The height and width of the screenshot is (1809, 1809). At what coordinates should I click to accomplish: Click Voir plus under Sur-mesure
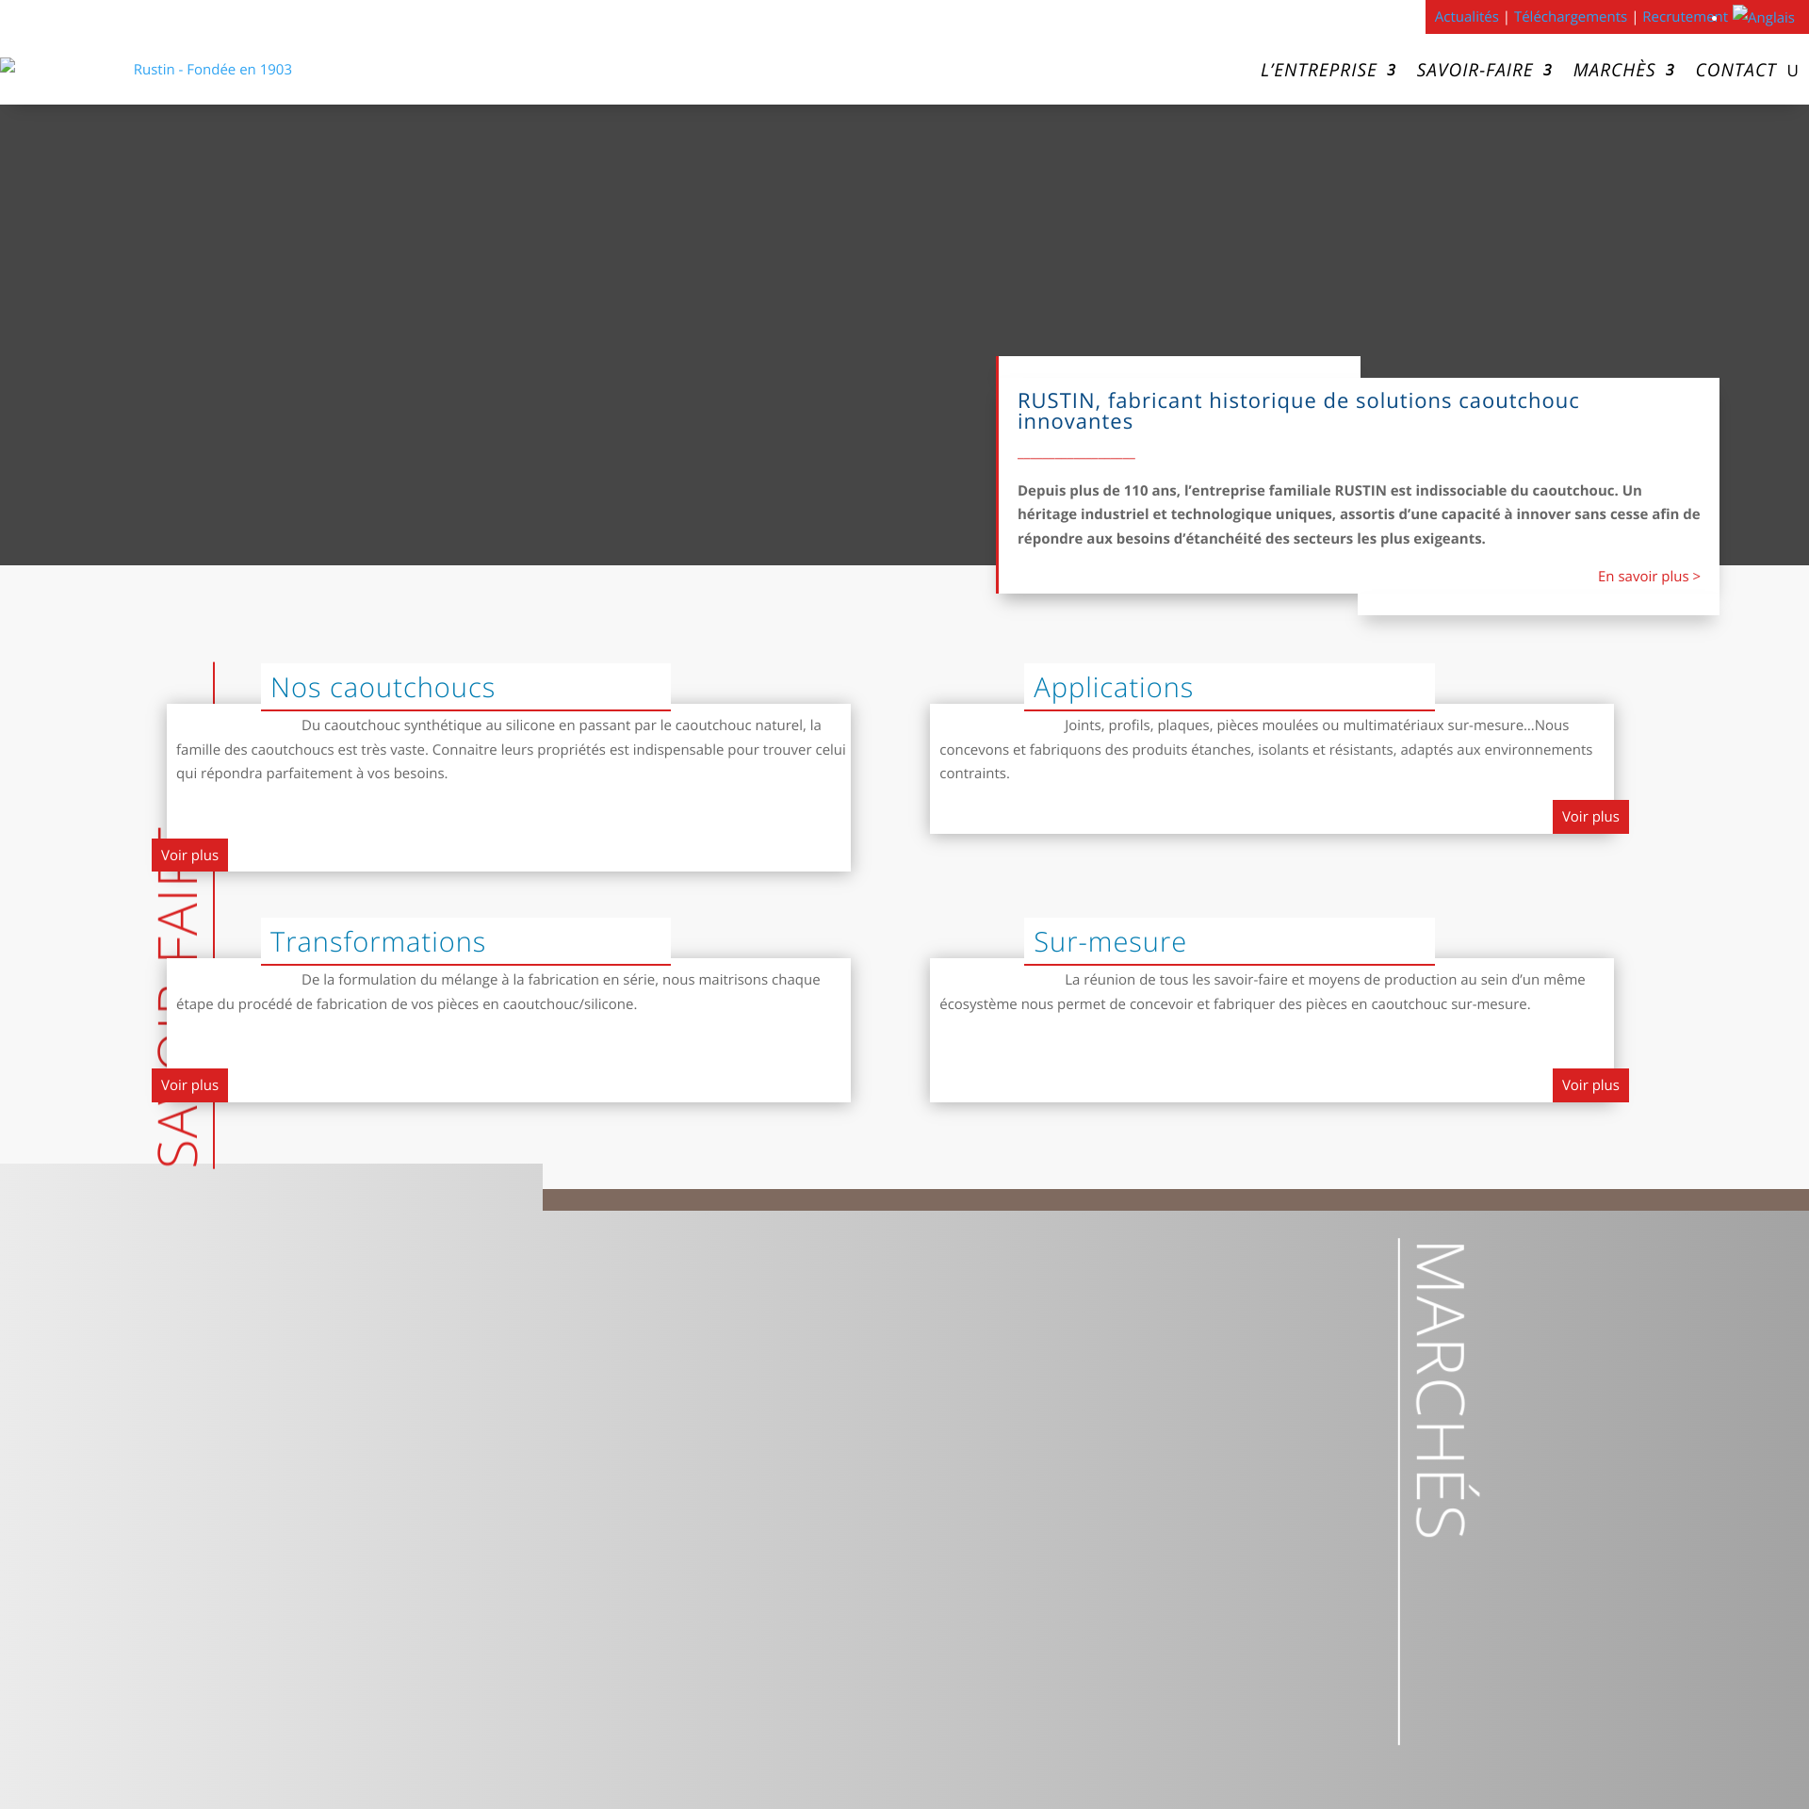(1590, 1084)
